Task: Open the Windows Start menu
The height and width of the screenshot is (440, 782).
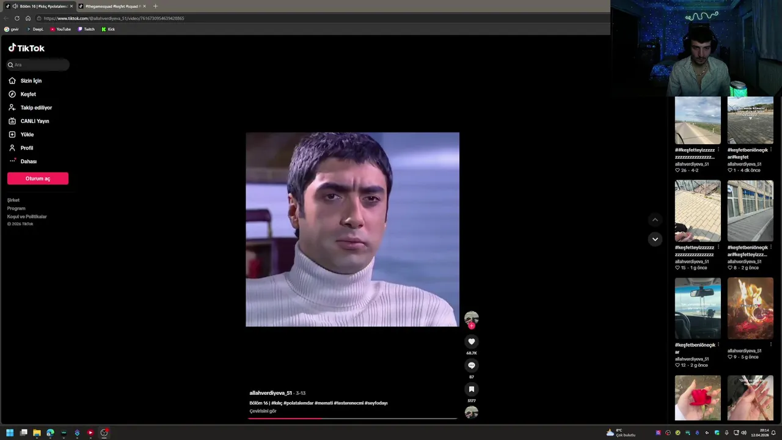Action: (x=10, y=433)
